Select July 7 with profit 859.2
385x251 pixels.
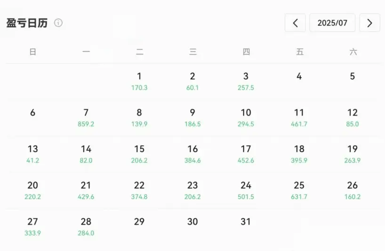click(x=86, y=118)
